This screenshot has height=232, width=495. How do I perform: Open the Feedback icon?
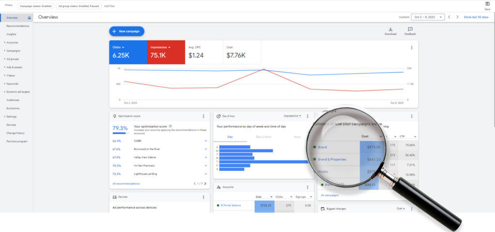pyautogui.click(x=410, y=29)
